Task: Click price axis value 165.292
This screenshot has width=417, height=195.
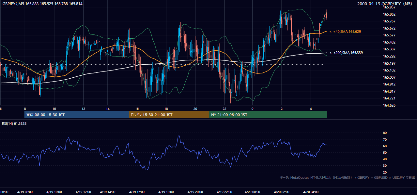Action: pyautogui.click(x=389, y=56)
